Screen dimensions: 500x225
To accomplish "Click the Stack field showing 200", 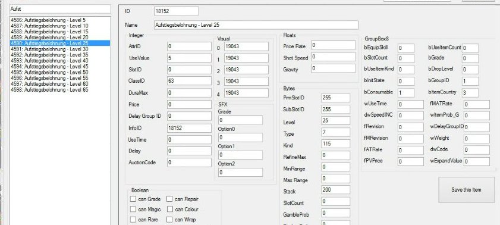I will [x=335, y=190].
